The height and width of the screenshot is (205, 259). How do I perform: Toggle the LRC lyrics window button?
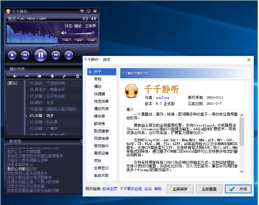[91, 40]
